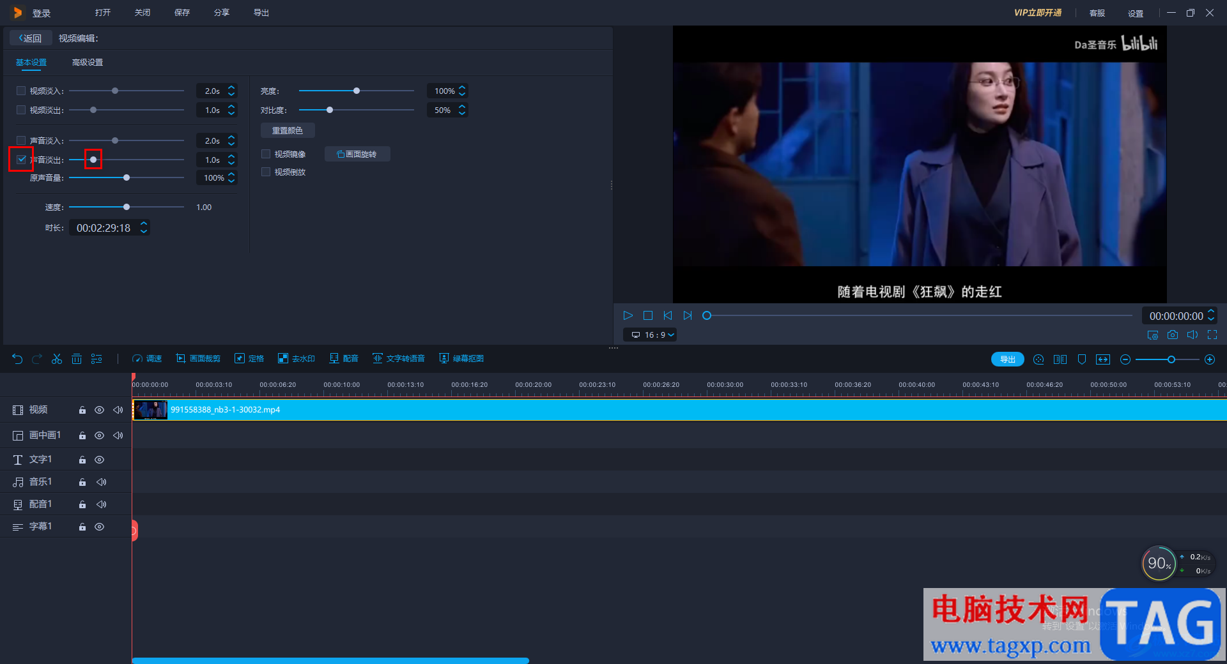Click the scissors split tool
Screen dimensions: 1227x664
[57, 359]
